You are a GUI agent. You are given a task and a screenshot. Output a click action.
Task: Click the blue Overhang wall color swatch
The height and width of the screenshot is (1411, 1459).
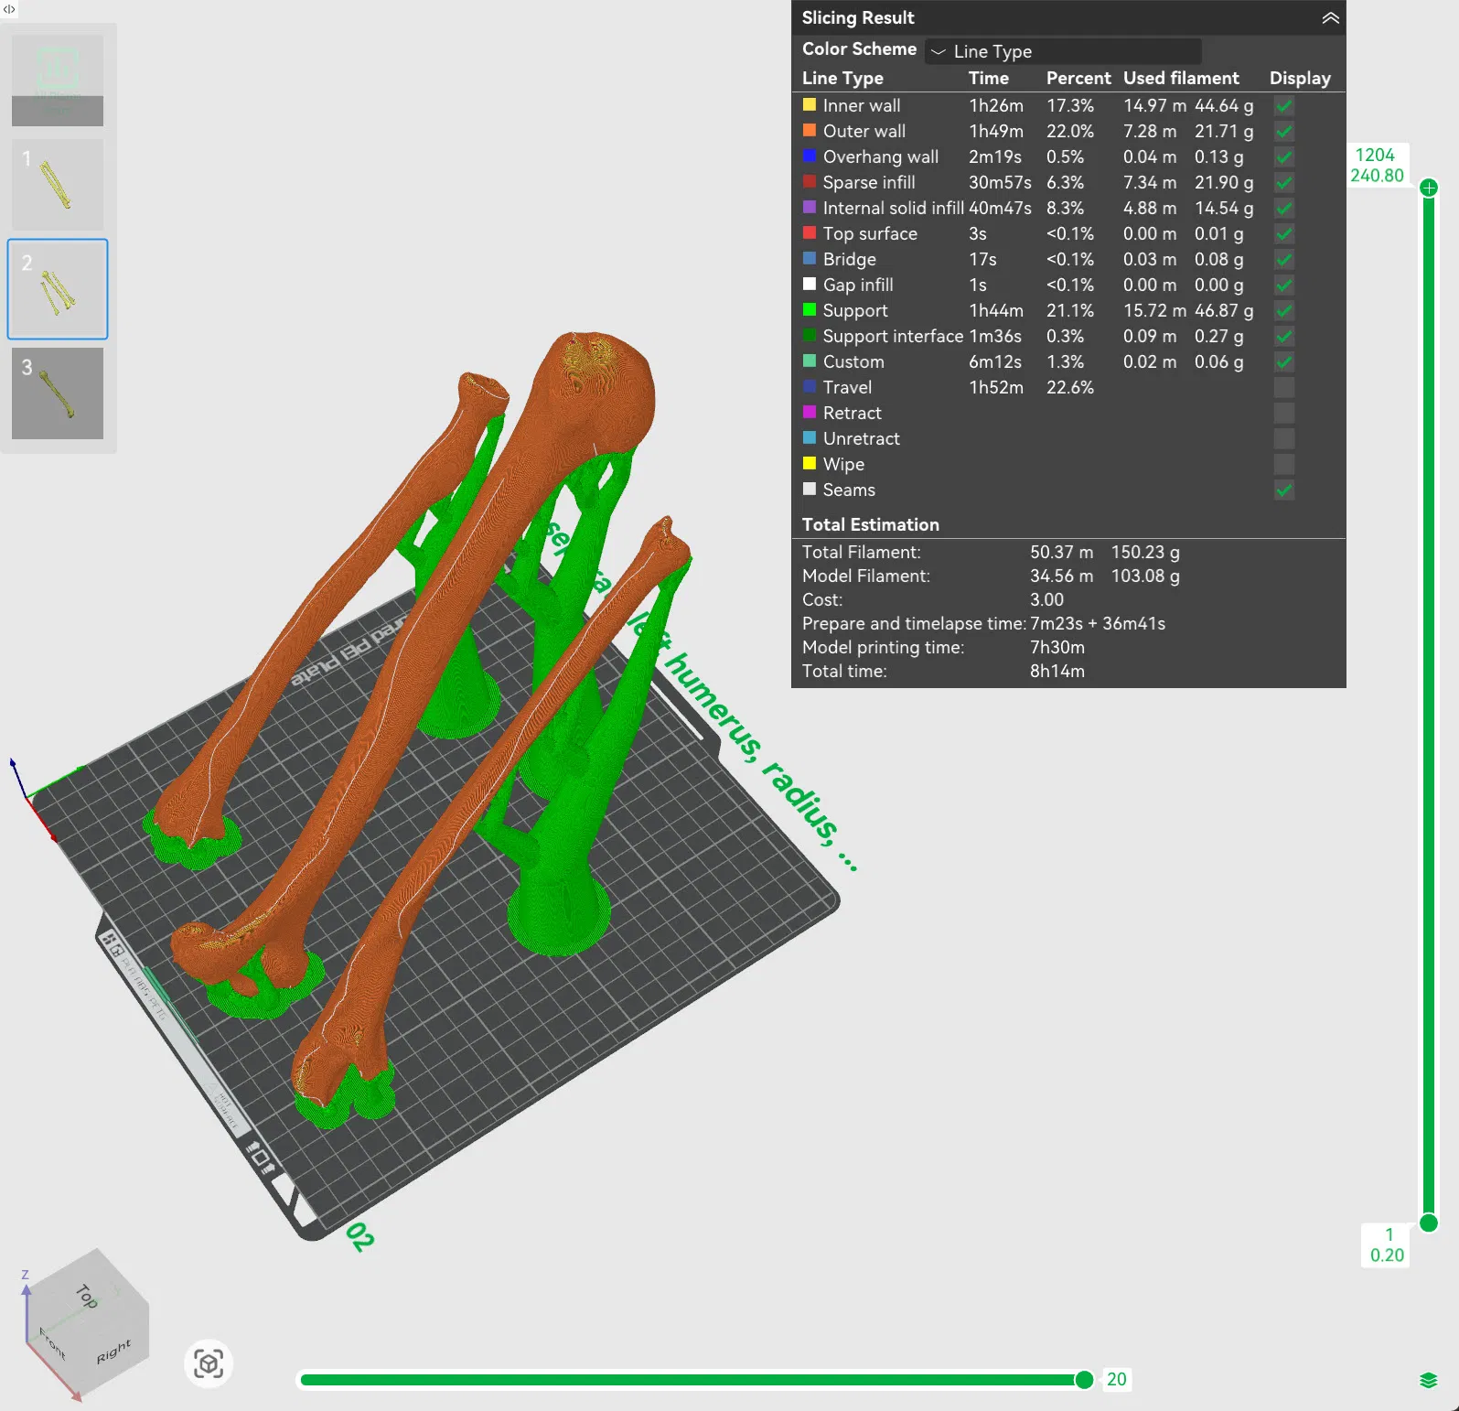click(810, 156)
